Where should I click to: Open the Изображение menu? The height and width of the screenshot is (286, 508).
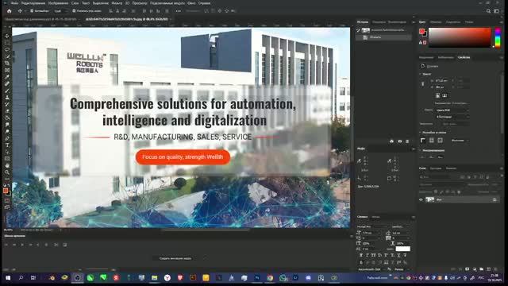tap(58, 3)
